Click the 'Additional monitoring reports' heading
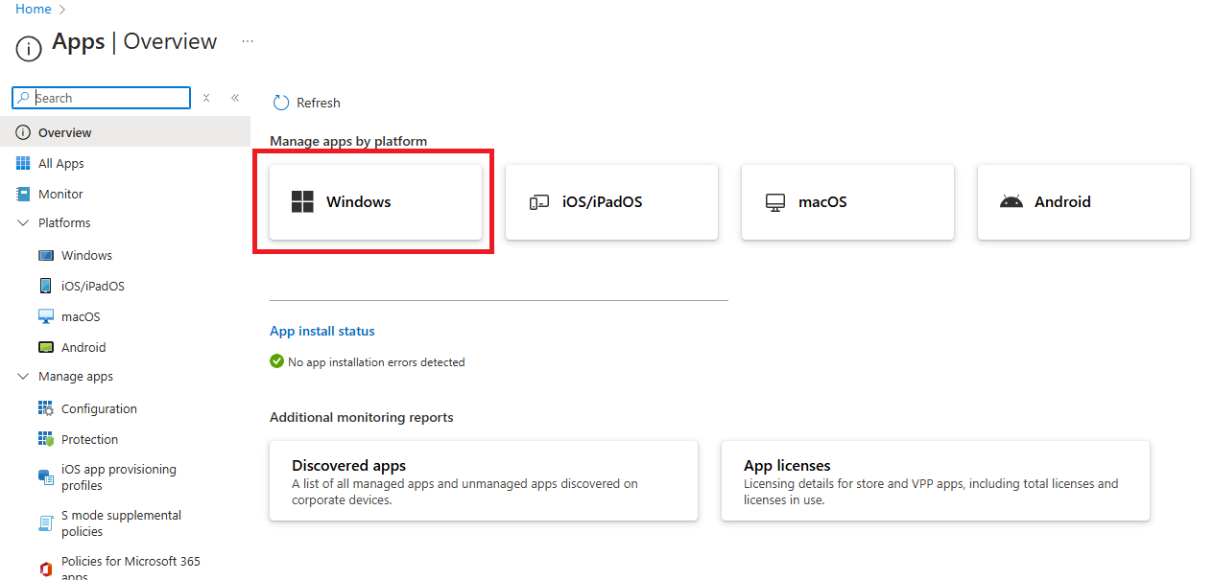This screenshot has width=1214, height=580. (362, 417)
